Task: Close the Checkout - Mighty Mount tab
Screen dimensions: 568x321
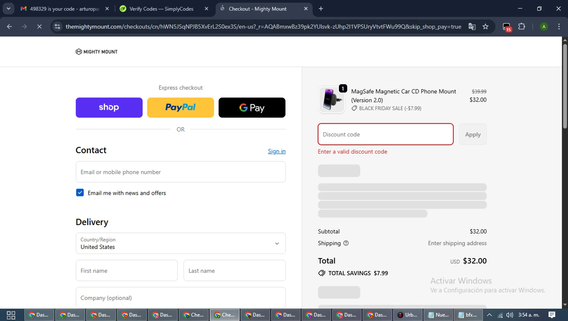Action: (306, 9)
